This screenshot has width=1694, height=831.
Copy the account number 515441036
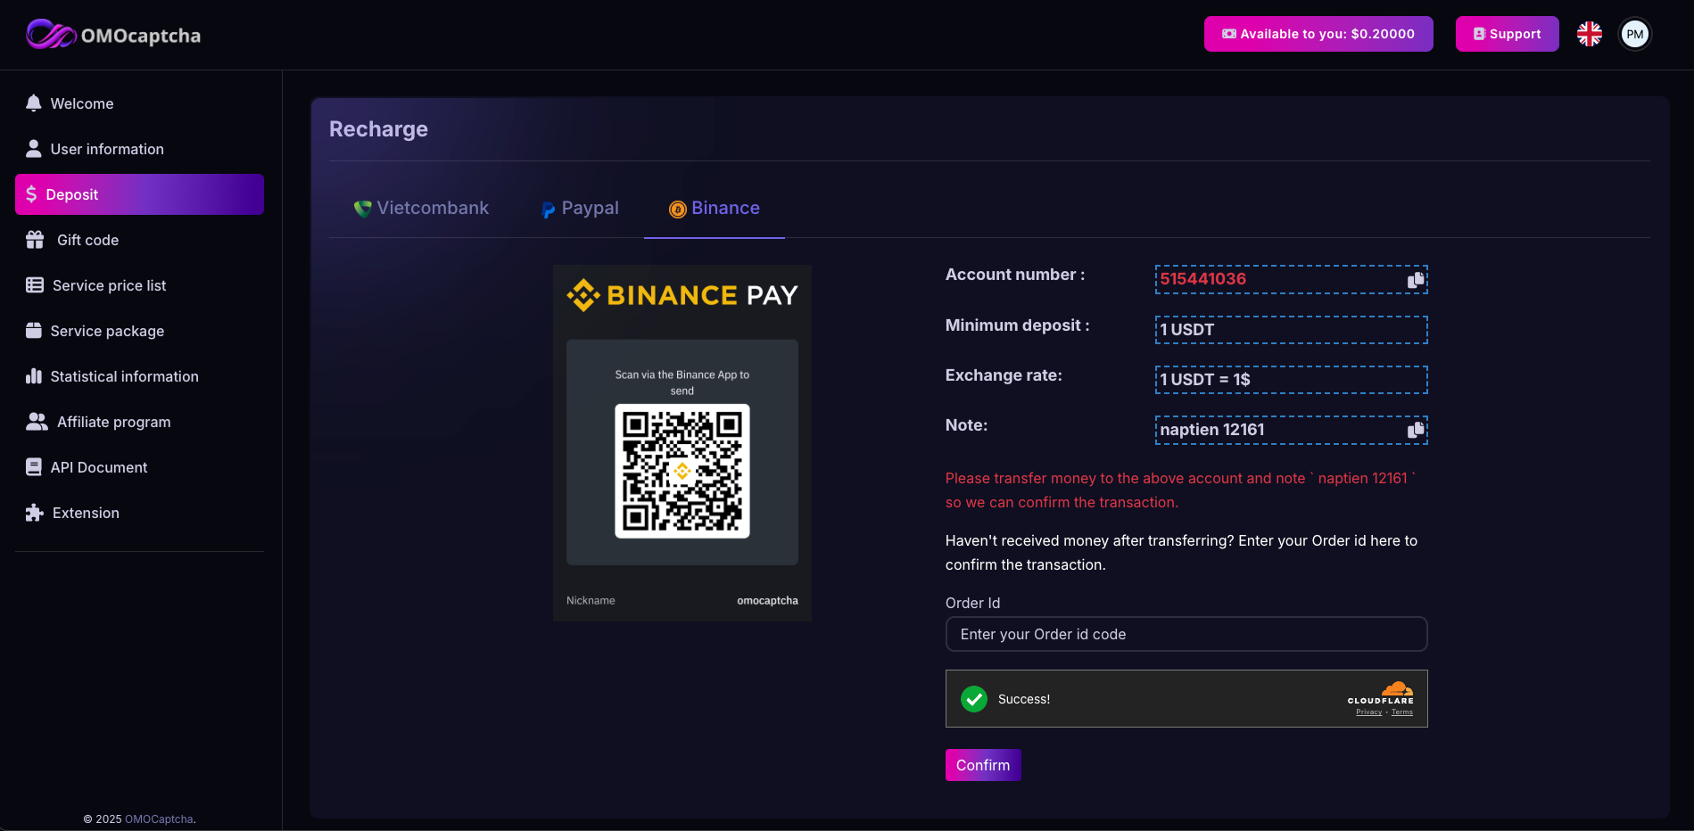pyautogui.click(x=1416, y=279)
